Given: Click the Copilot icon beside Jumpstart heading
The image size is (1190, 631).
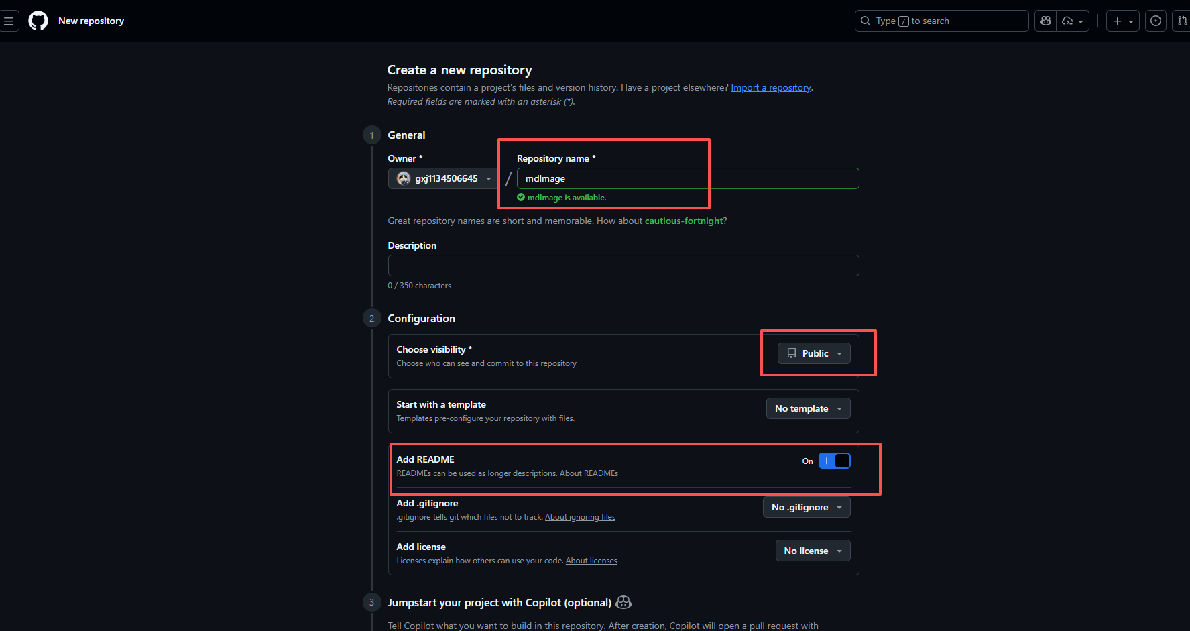Looking at the screenshot, I should (x=623, y=602).
